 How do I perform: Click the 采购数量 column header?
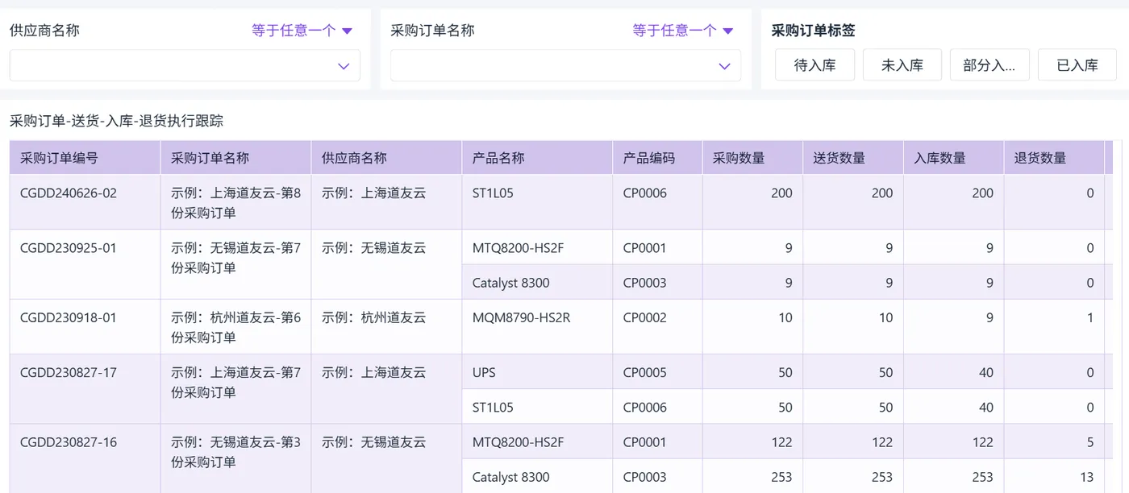(752, 158)
